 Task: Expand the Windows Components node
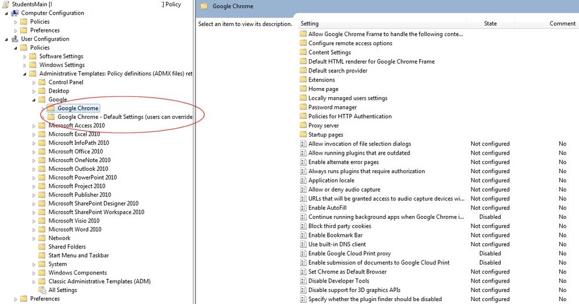coord(34,273)
